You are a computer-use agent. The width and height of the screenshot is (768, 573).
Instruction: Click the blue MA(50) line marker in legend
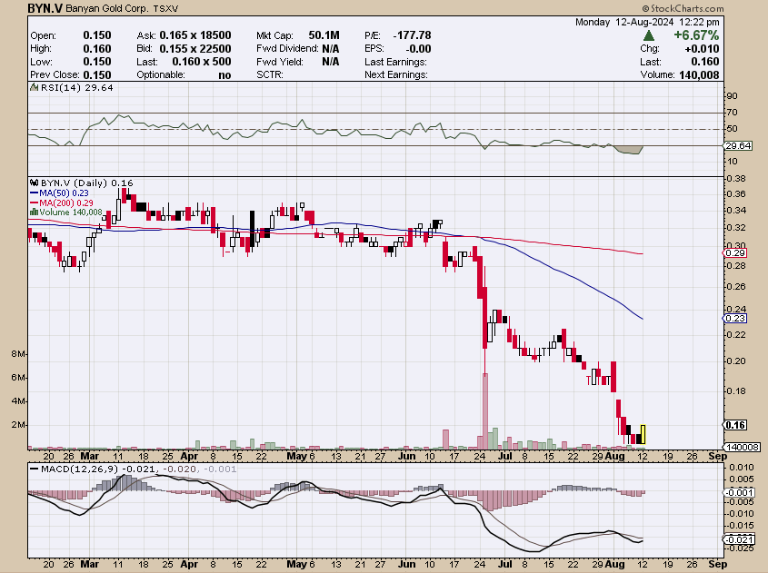(34, 193)
